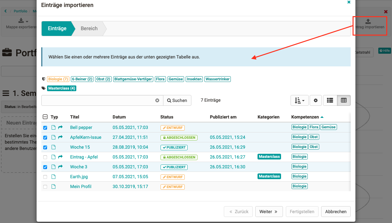Click the document icon of Woche 15 row
Image resolution: width=392 pixels, height=223 pixels.
point(53,147)
